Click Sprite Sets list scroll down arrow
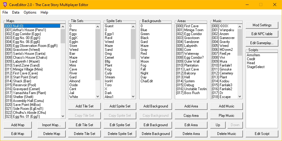This screenshot has height=141, width=282. click(x=133, y=97)
